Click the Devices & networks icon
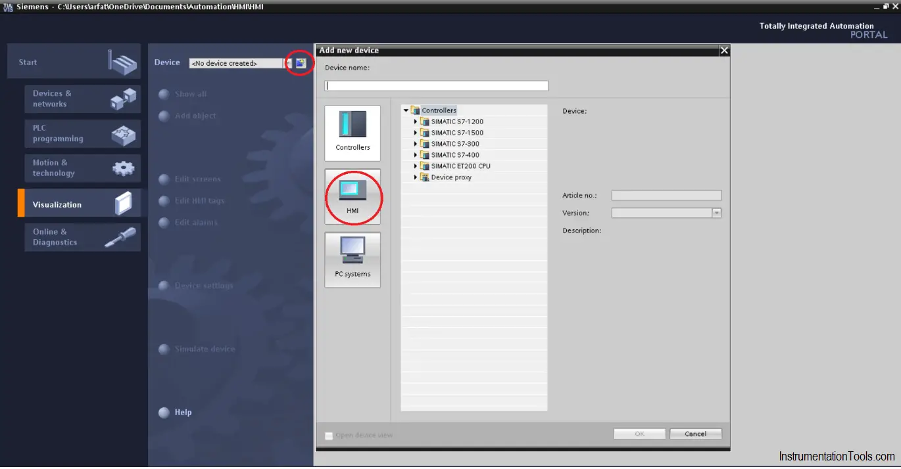The image size is (901, 469). [x=123, y=99]
